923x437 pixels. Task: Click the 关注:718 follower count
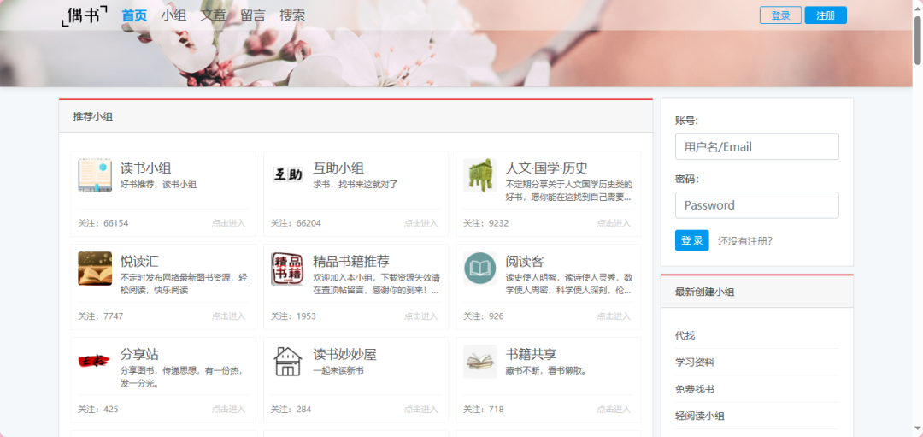484,410
